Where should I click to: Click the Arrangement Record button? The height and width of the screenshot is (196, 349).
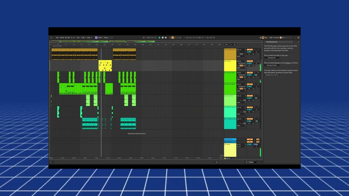pyautogui.click(x=166, y=38)
